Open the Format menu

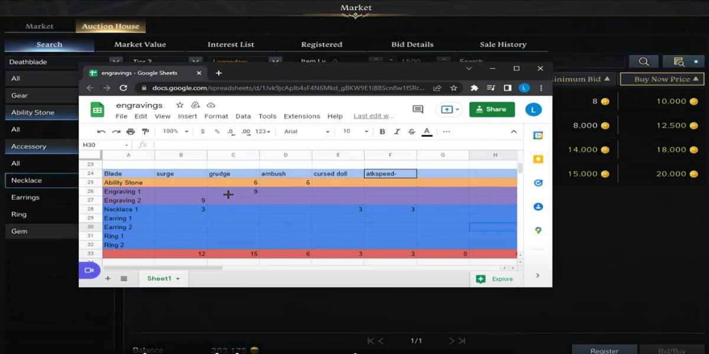[x=216, y=116]
